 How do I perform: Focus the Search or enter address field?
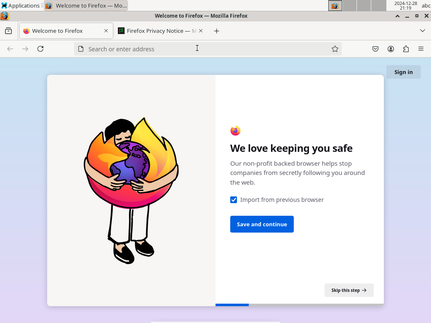point(208,49)
